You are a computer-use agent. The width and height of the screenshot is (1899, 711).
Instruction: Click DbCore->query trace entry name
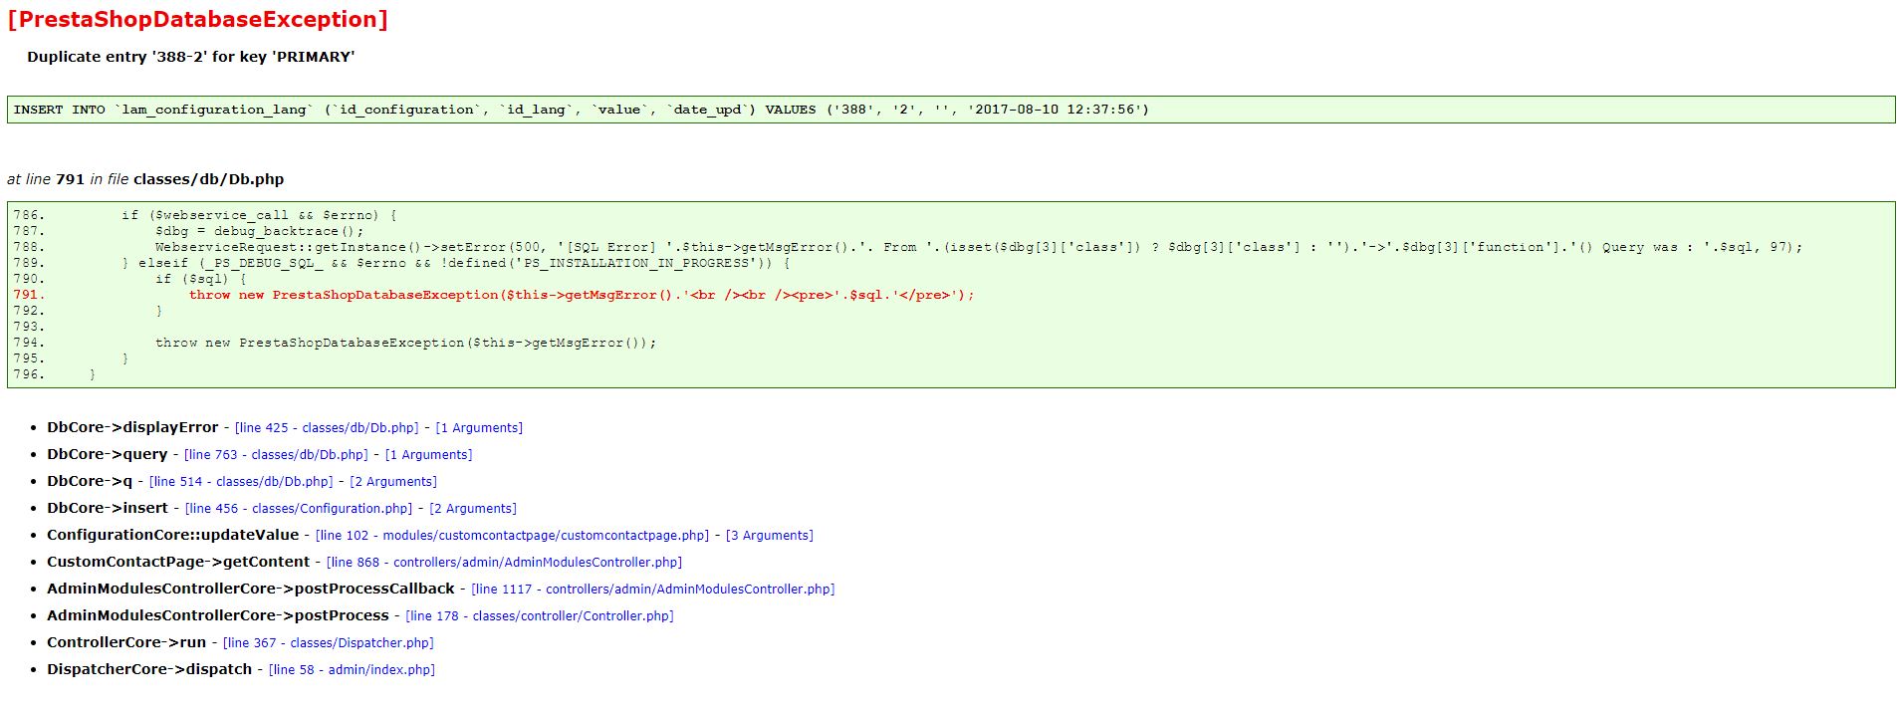108,454
